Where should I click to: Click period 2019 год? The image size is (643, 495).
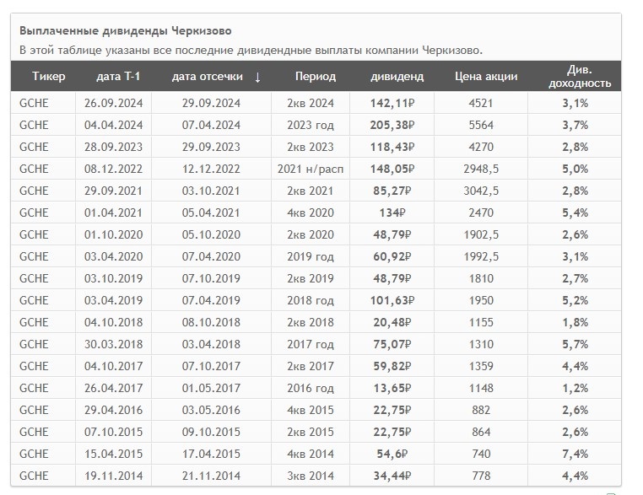pyautogui.click(x=311, y=256)
